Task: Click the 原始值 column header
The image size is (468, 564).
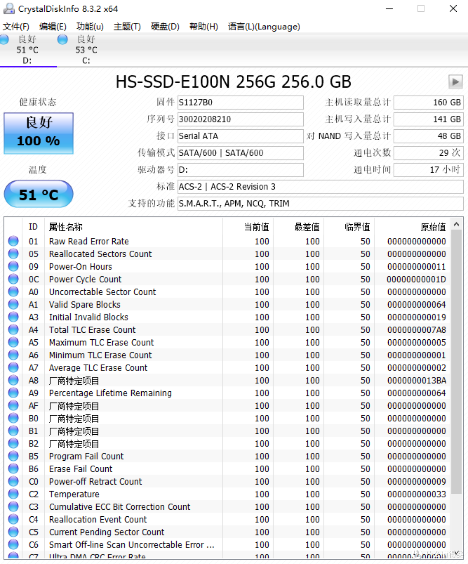Action: point(413,226)
